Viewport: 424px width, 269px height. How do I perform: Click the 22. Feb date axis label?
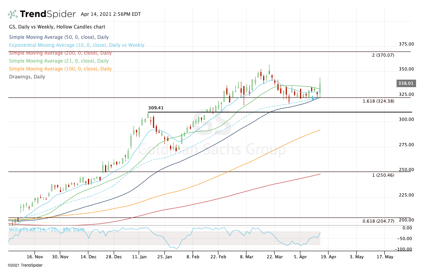point(218,257)
